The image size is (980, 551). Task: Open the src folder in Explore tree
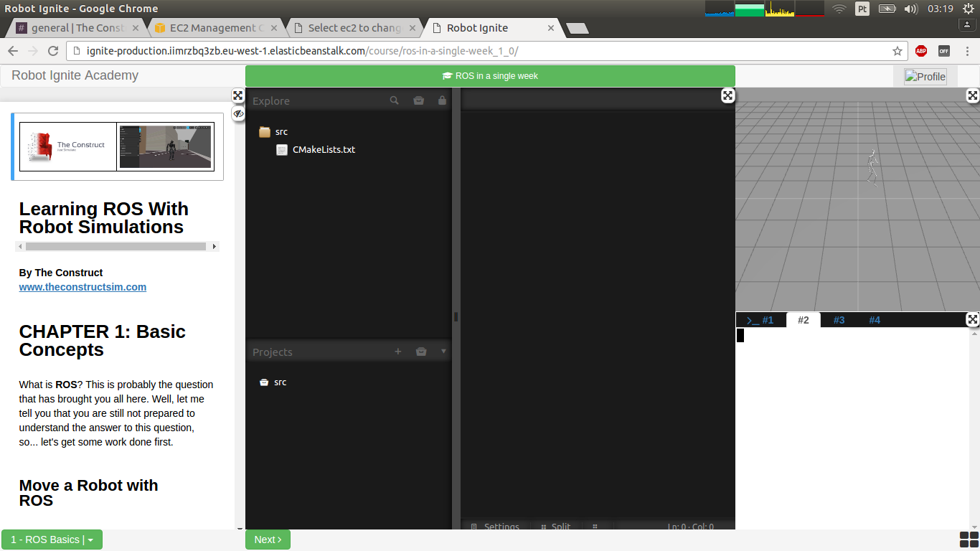pyautogui.click(x=273, y=132)
